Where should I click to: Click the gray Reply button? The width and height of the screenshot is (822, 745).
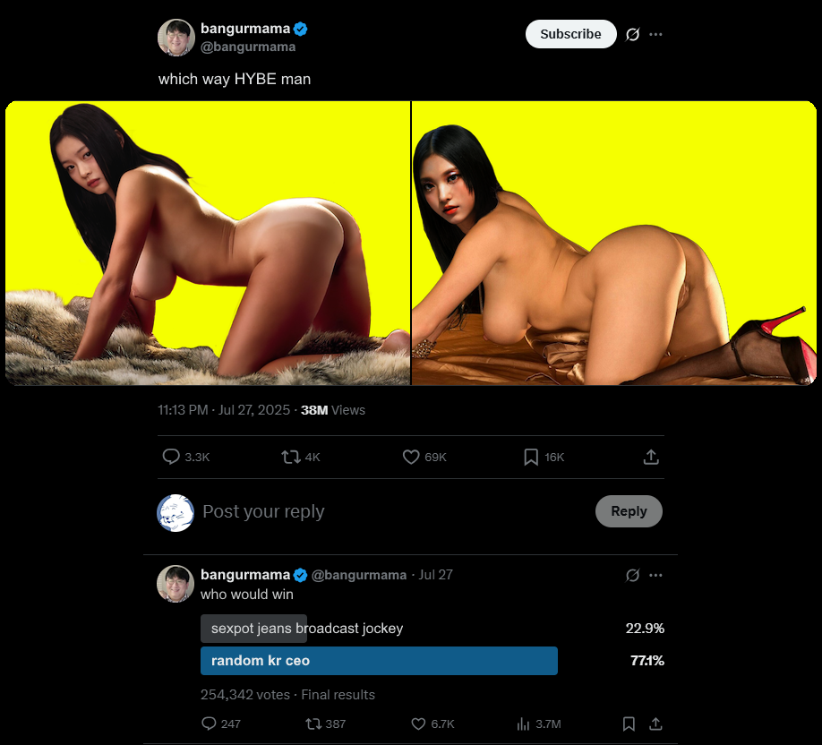[629, 511]
